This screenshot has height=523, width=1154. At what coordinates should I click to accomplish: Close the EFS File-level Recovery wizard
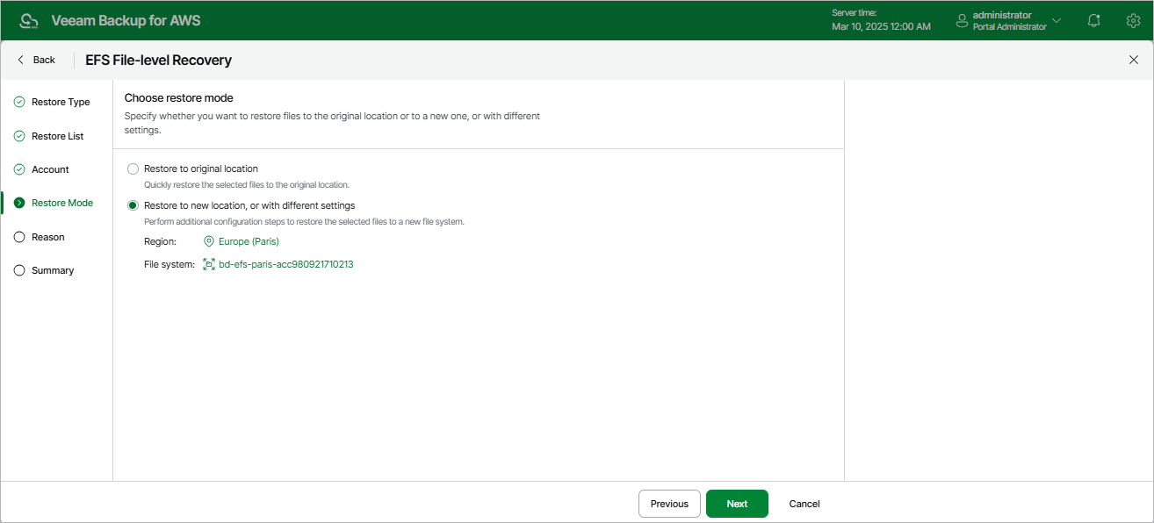[1133, 60]
